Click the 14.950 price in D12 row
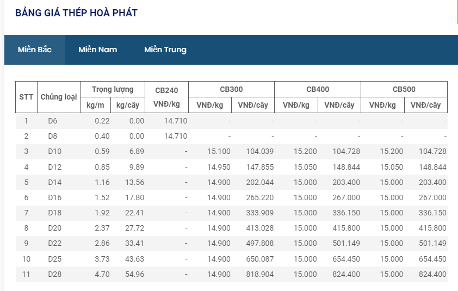The image size is (458, 291). coord(219,167)
